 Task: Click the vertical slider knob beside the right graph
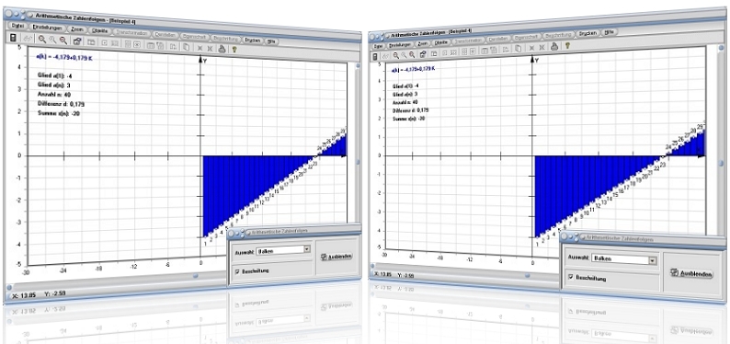[x=721, y=164]
